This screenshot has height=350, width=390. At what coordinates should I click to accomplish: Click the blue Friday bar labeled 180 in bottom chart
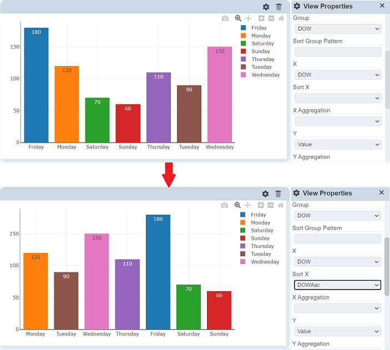[158, 272]
